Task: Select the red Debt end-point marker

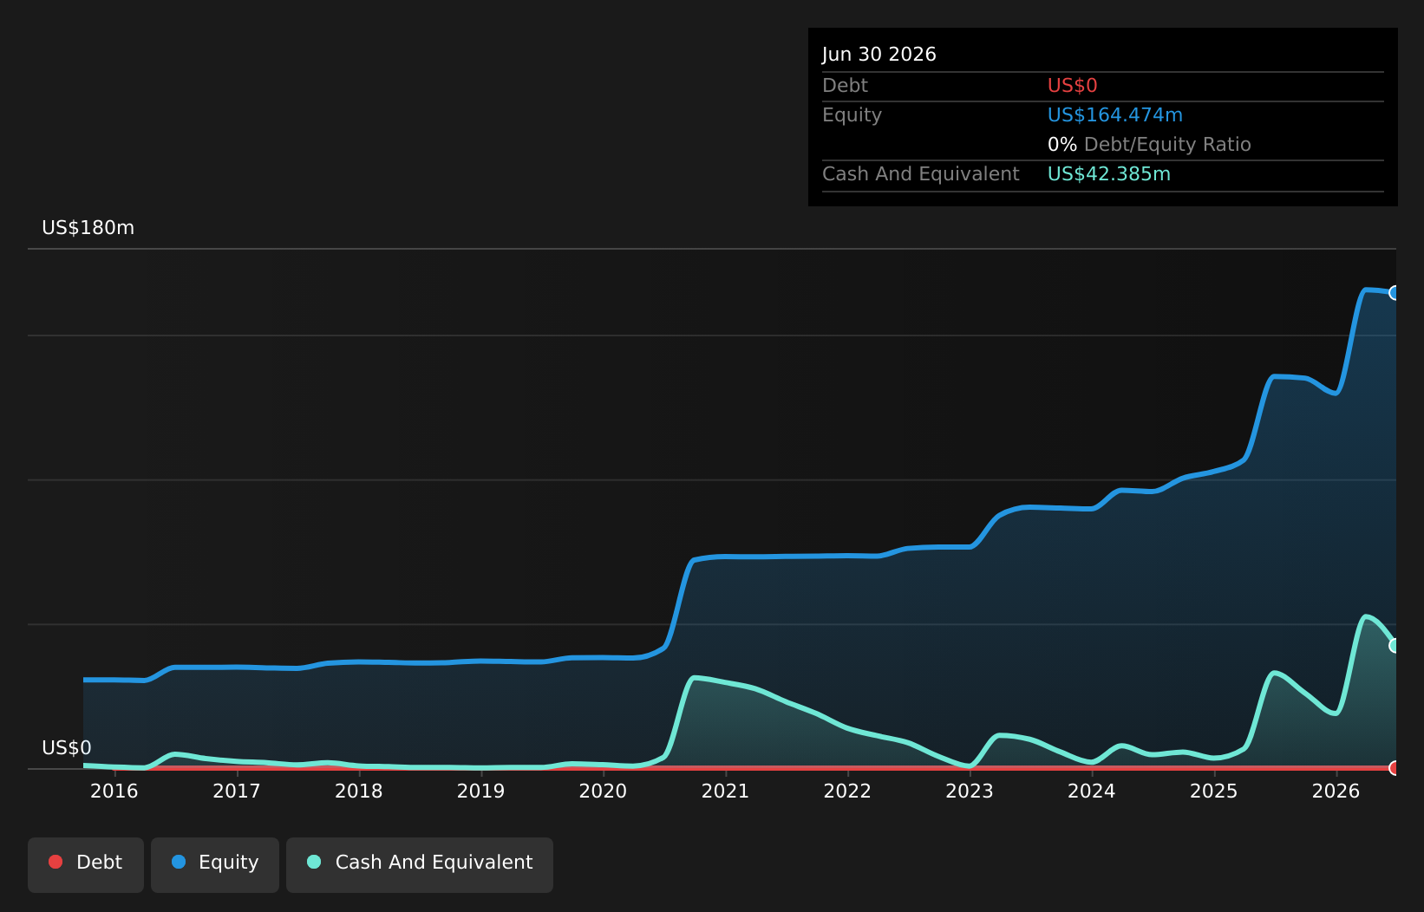Action: click(1395, 768)
